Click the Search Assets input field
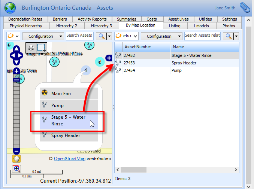Screen dimensions: 254x189 (79, 36)
